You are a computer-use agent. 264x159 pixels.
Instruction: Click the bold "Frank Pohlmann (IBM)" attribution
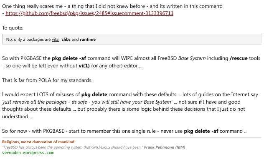pos(165,147)
